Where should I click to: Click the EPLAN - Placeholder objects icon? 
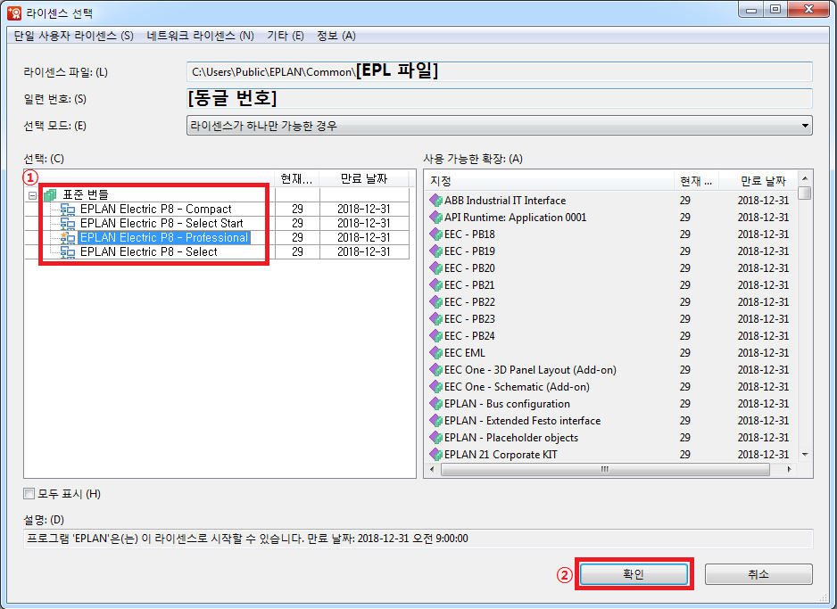(435, 438)
